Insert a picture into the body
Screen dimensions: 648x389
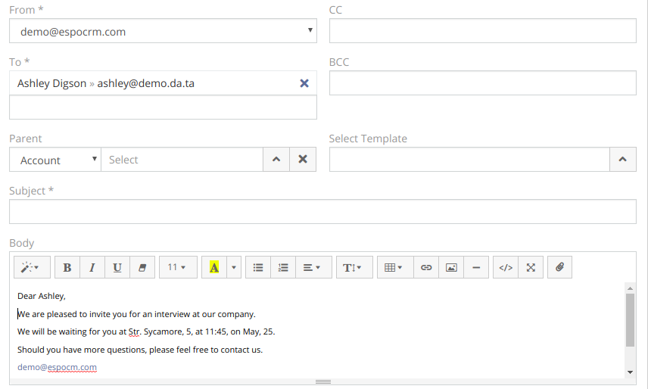tap(451, 267)
